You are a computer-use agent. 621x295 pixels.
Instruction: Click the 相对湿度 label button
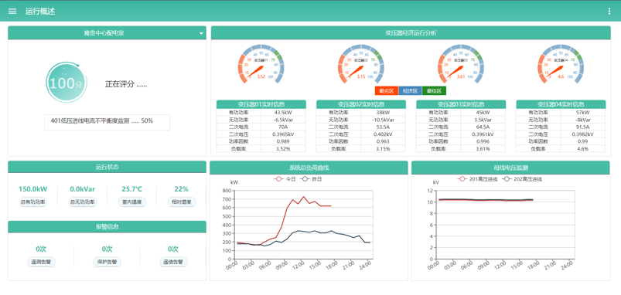pos(182,202)
